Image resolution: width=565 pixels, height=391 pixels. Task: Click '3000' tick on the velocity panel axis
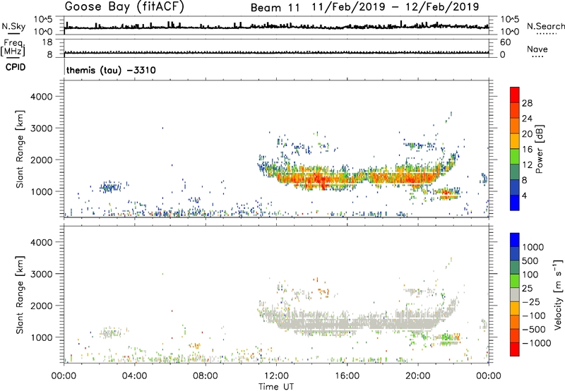tap(42, 274)
